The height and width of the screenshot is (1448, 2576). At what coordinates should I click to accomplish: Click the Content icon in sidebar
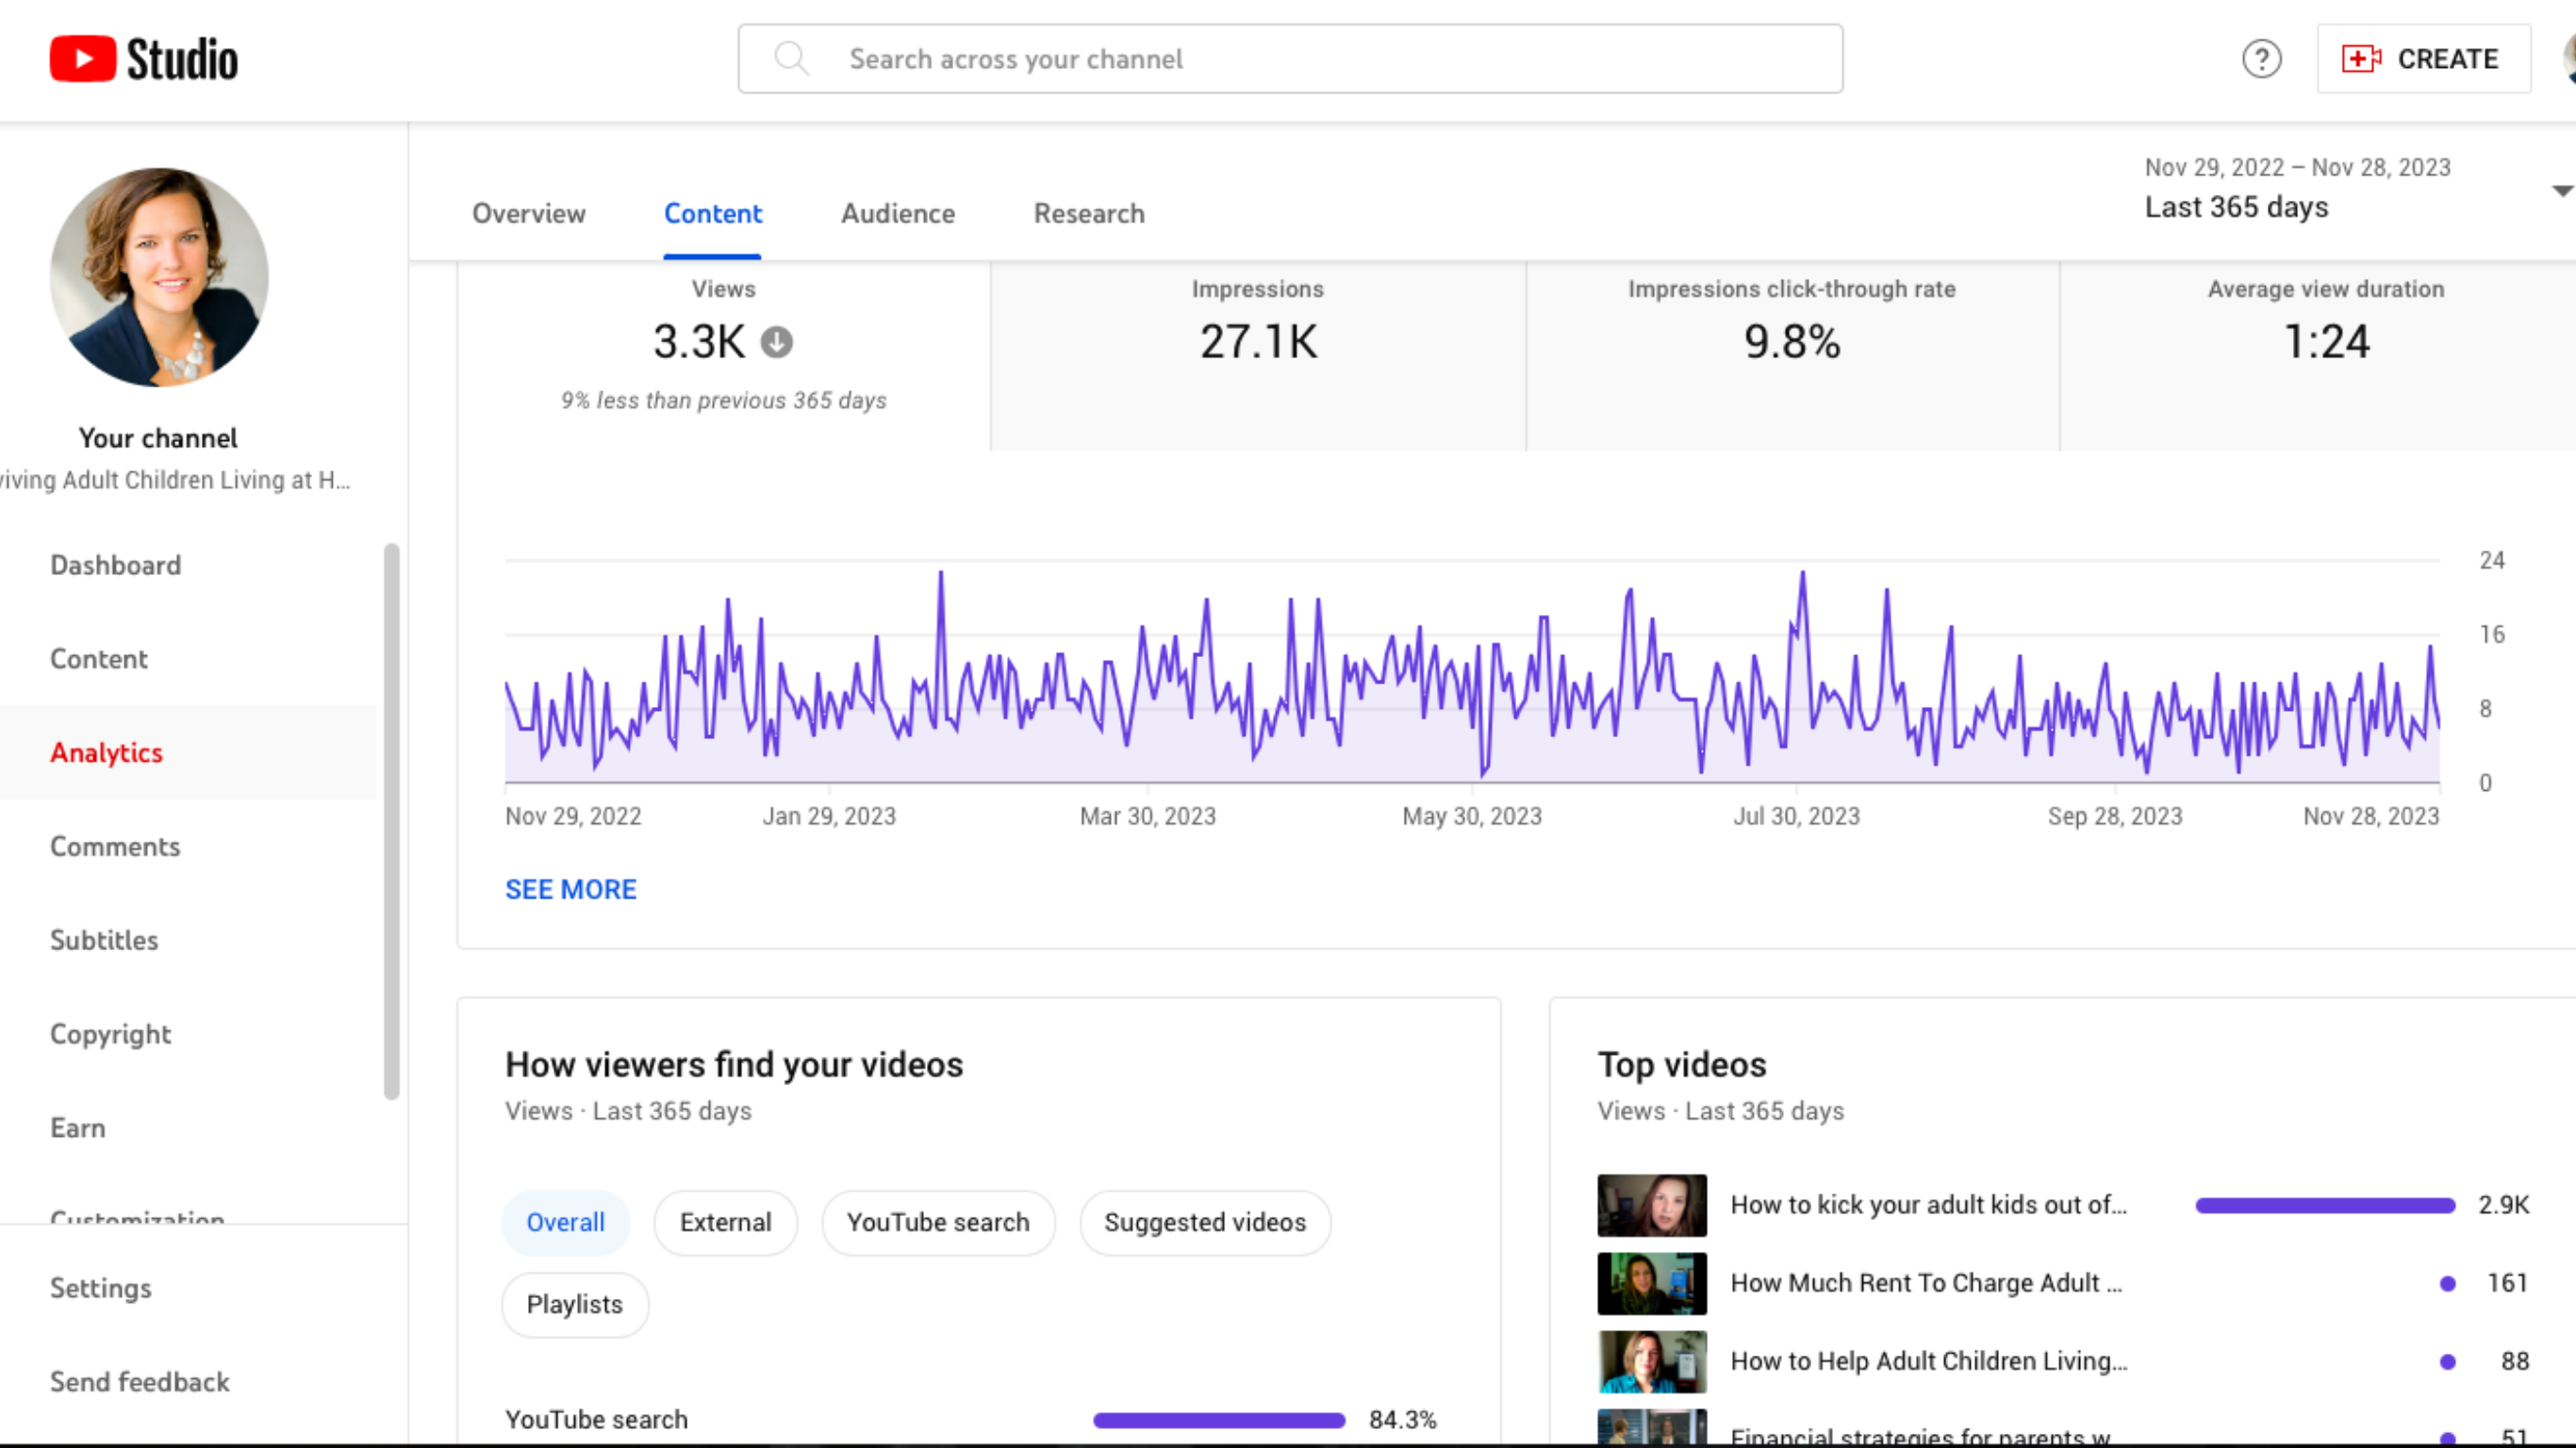click(x=99, y=658)
